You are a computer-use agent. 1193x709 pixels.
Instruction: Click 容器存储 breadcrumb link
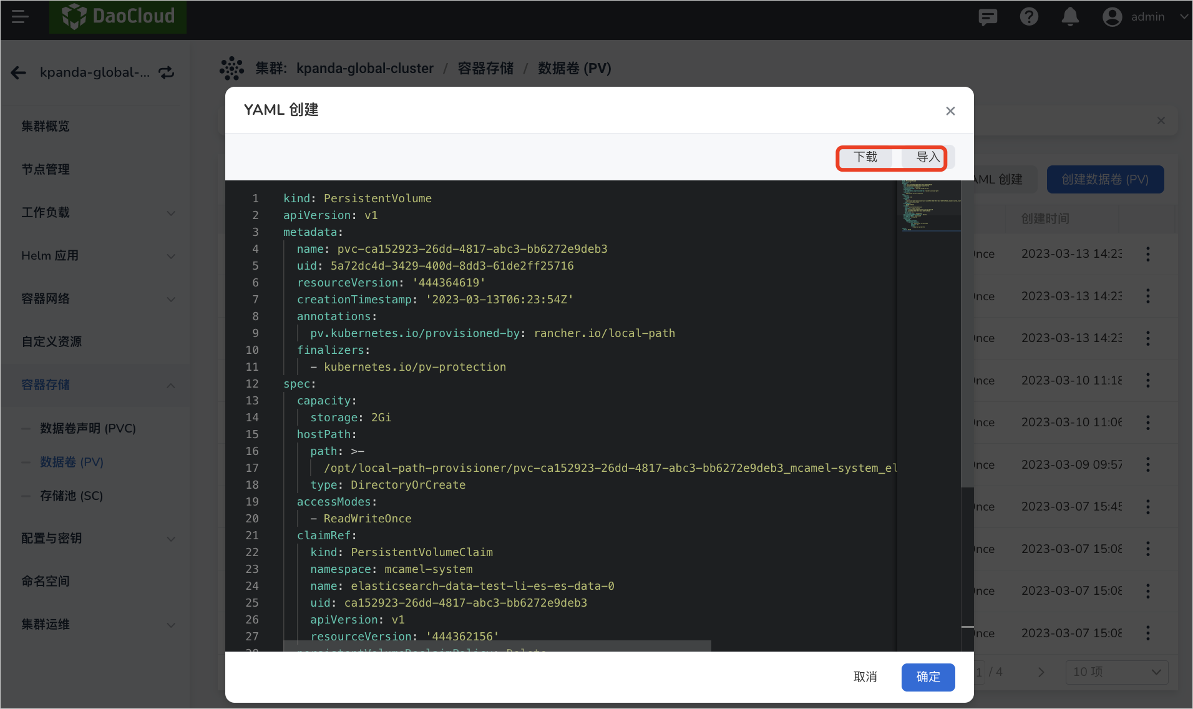485,69
